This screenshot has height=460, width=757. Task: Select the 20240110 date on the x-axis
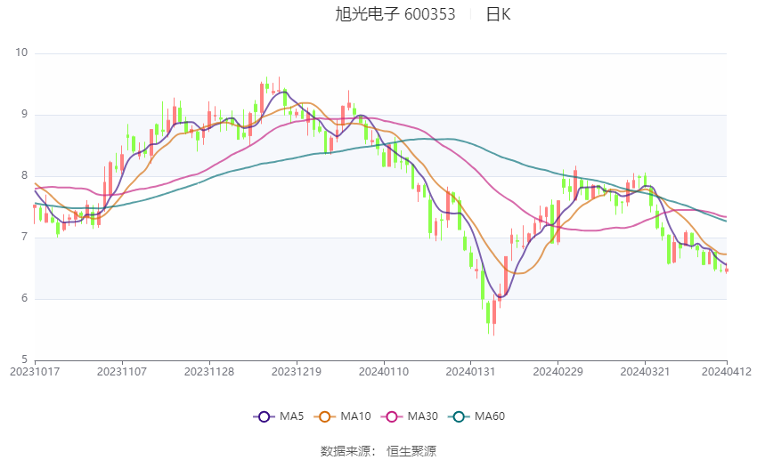pos(384,371)
